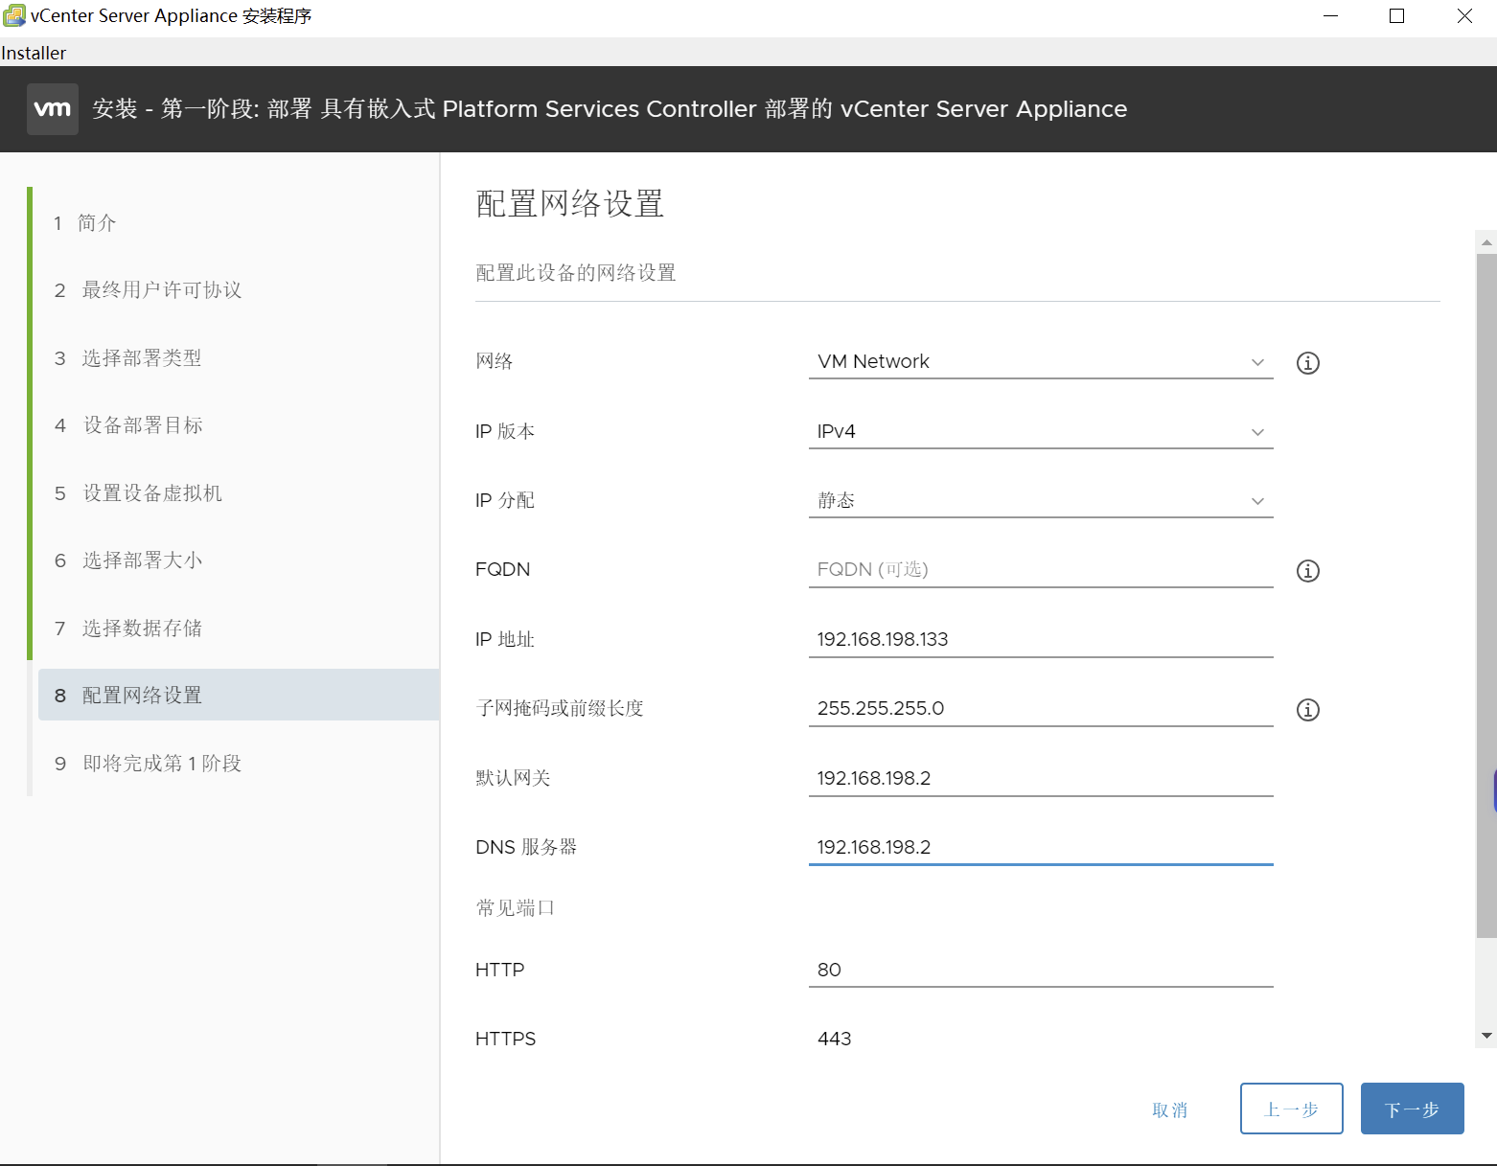Image resolution: width=1497 pixels, height=1166 pixels.
Task: Click the 取消 link
Action: click(1169, 1109)
